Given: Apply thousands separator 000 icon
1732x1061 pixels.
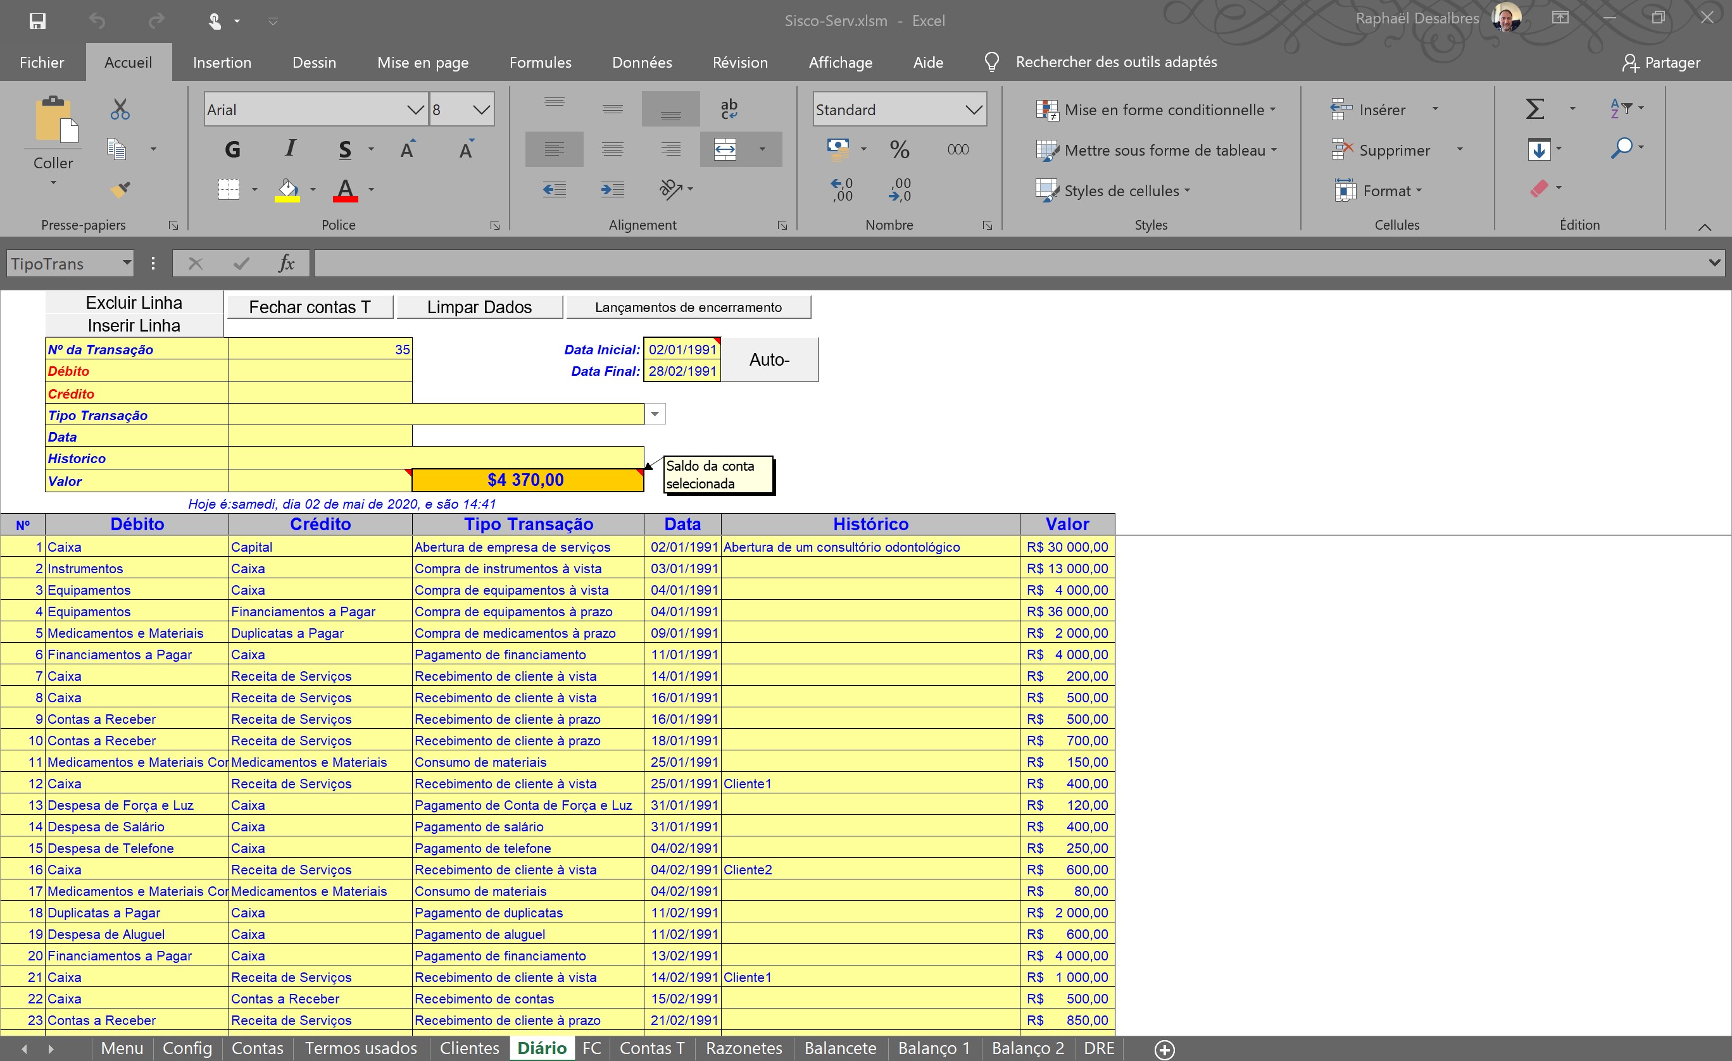Looking at the screenshot, I should coord(957,149).
